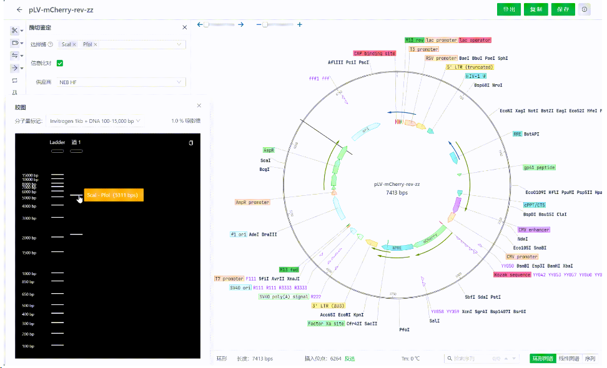Screen dimensions: 607x368
Task: Select the WPRE feature arrow on map
Action: (x=397, y=248)
